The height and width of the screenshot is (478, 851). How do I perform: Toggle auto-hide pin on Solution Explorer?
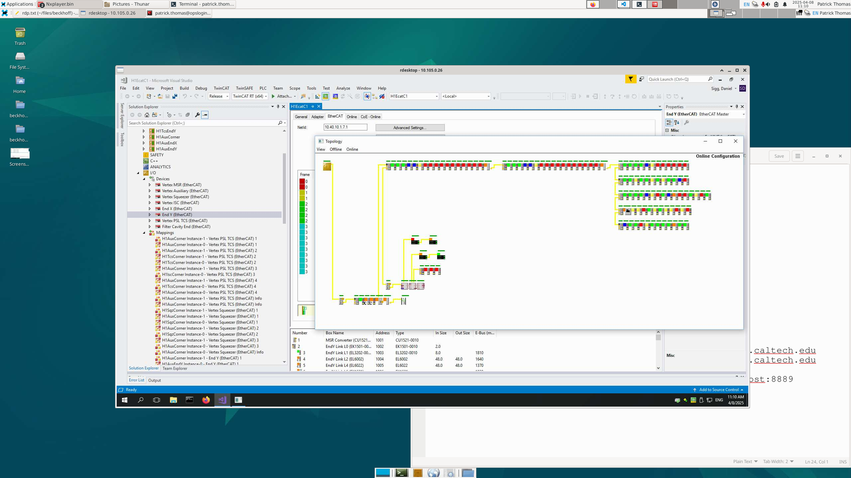coord(278,107)
